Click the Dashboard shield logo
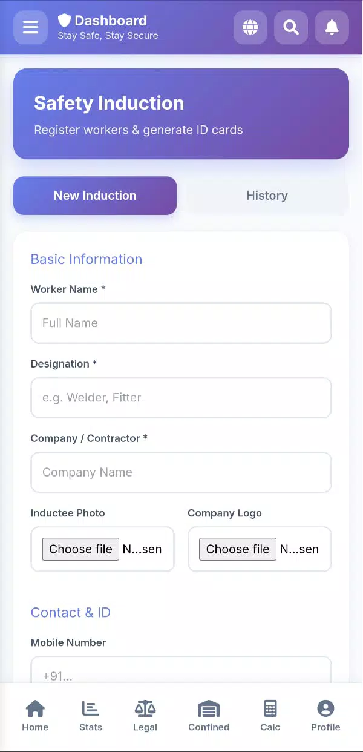 click(x=64, y=21)
